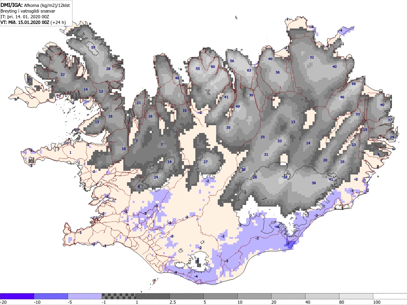Click the pale gray 40 to 80 legend swatch
The width and height of the screenshot is (407, 305).
point(322,296)
